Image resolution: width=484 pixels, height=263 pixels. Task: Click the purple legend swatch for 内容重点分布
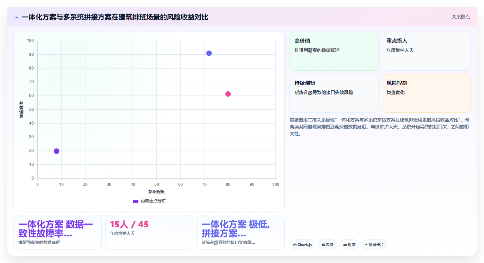(x=136, y=201)
